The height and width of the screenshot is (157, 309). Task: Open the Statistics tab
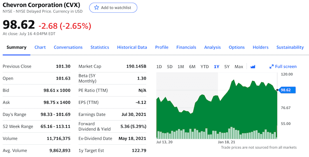click(x=100, y=47)
